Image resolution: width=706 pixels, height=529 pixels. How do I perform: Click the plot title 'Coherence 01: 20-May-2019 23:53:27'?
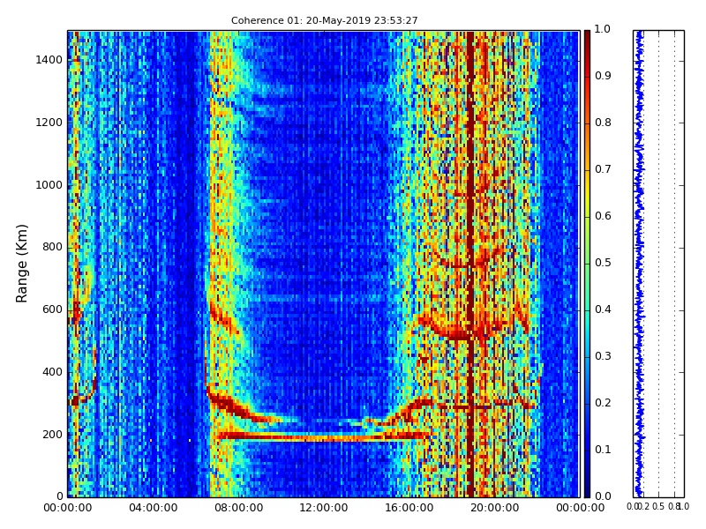324,20
